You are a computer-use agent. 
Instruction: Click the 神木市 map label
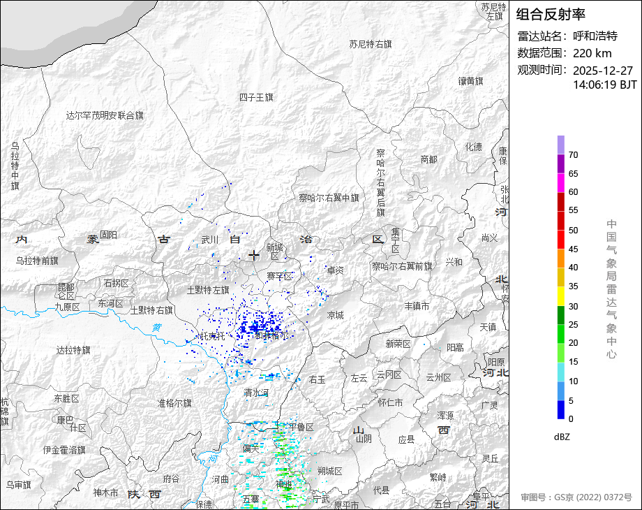105,493
